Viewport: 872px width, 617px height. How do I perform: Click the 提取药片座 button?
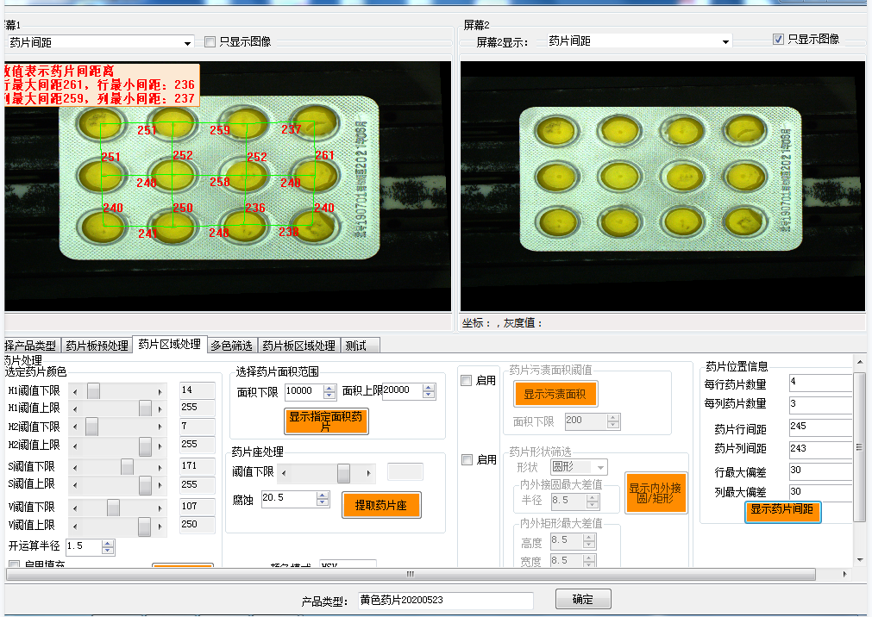tap(380, 505)
